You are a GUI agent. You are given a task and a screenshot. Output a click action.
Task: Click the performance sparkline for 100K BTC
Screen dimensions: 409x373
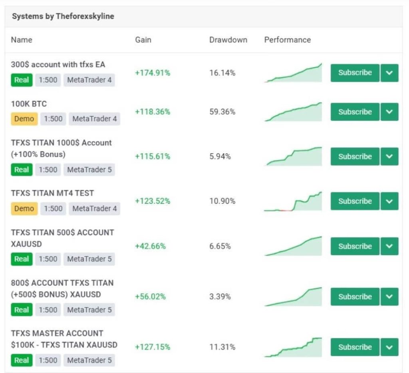[x=293, y=113]
